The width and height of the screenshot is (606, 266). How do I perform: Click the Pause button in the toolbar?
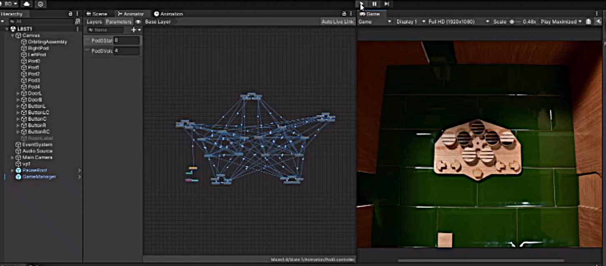tap(374, 4)
